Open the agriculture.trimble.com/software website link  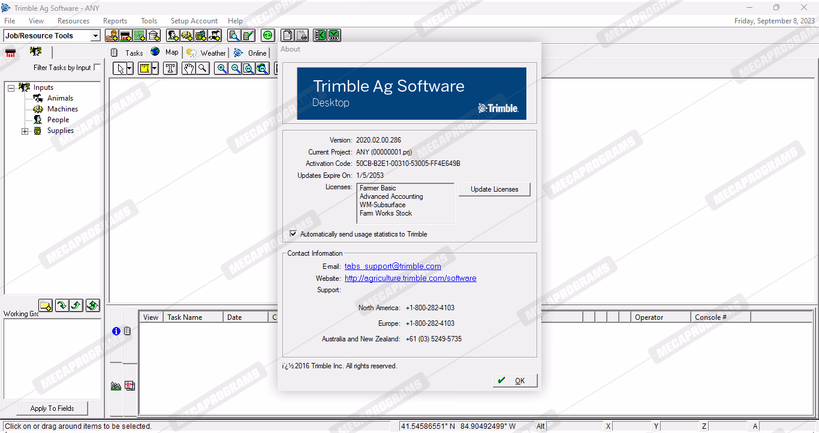[x=411, y=278]
